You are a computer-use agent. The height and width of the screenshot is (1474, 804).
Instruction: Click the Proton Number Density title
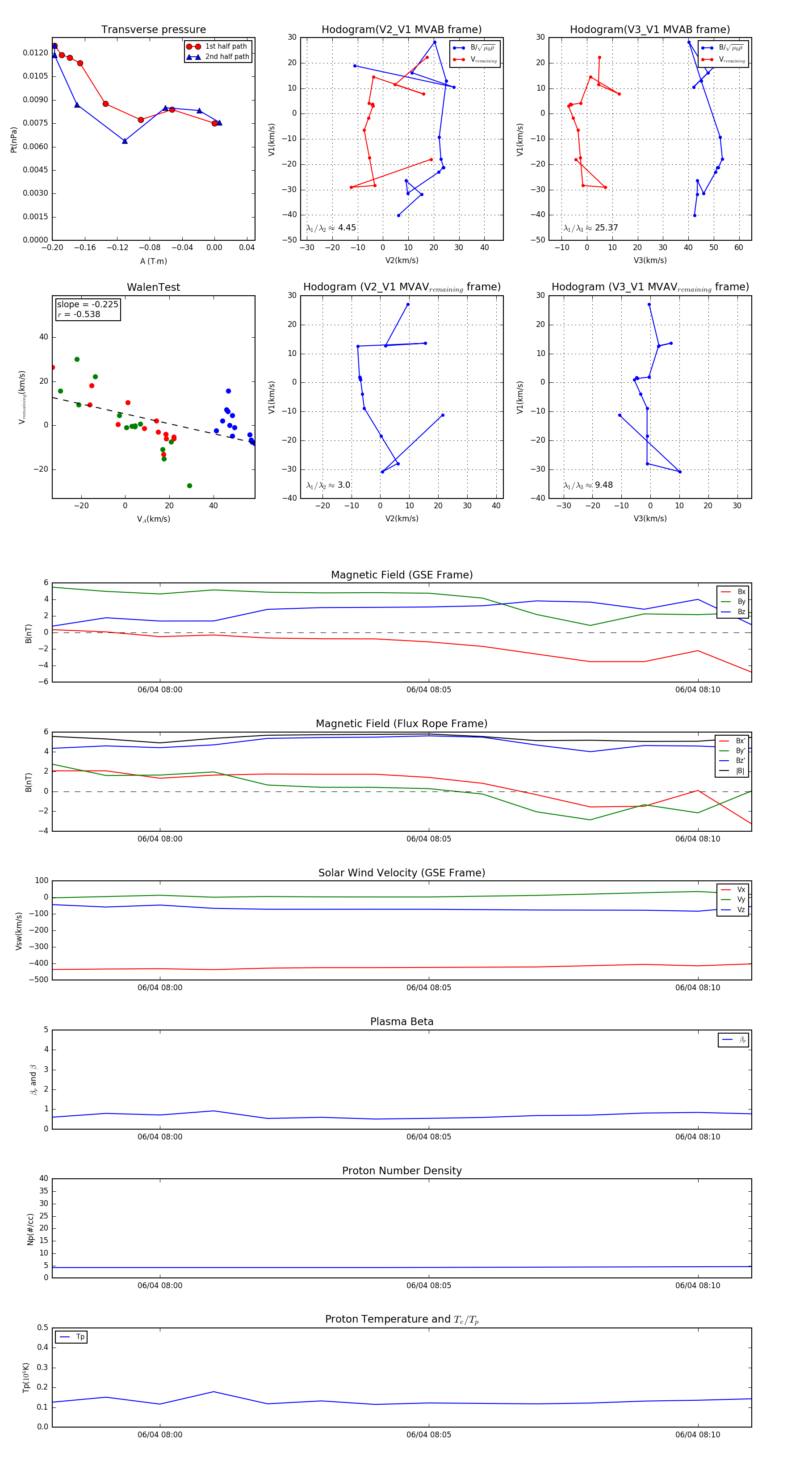click(402, 1171)
